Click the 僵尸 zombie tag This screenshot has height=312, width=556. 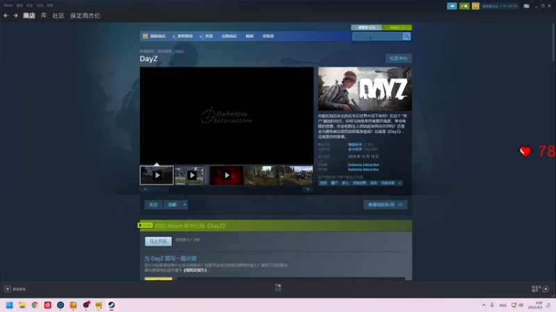click(x=334, y=183)
